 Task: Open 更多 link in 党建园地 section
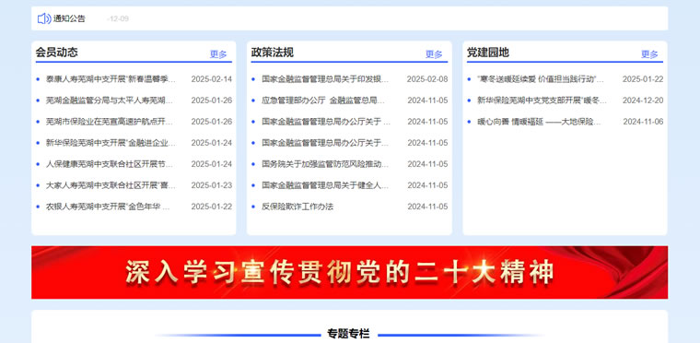tap(649, 54)
